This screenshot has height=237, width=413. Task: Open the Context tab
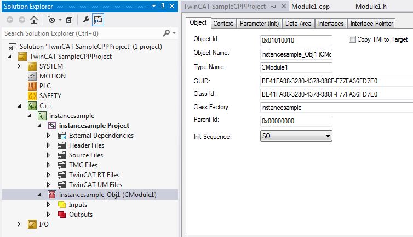[x=223, y=24]
